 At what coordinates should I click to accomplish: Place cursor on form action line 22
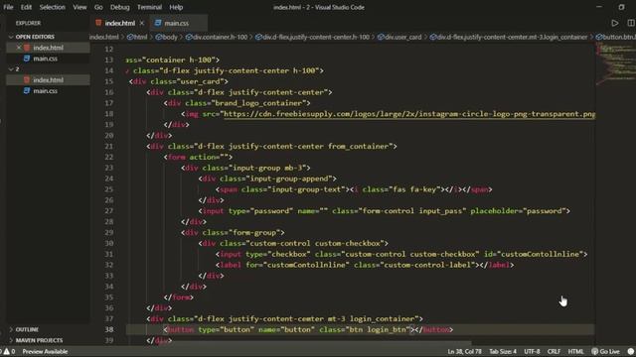point(199,157)
